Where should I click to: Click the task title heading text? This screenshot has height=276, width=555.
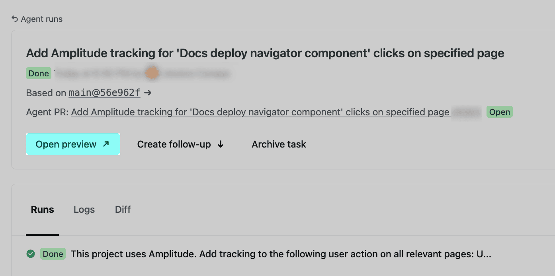tap(265, 53)
